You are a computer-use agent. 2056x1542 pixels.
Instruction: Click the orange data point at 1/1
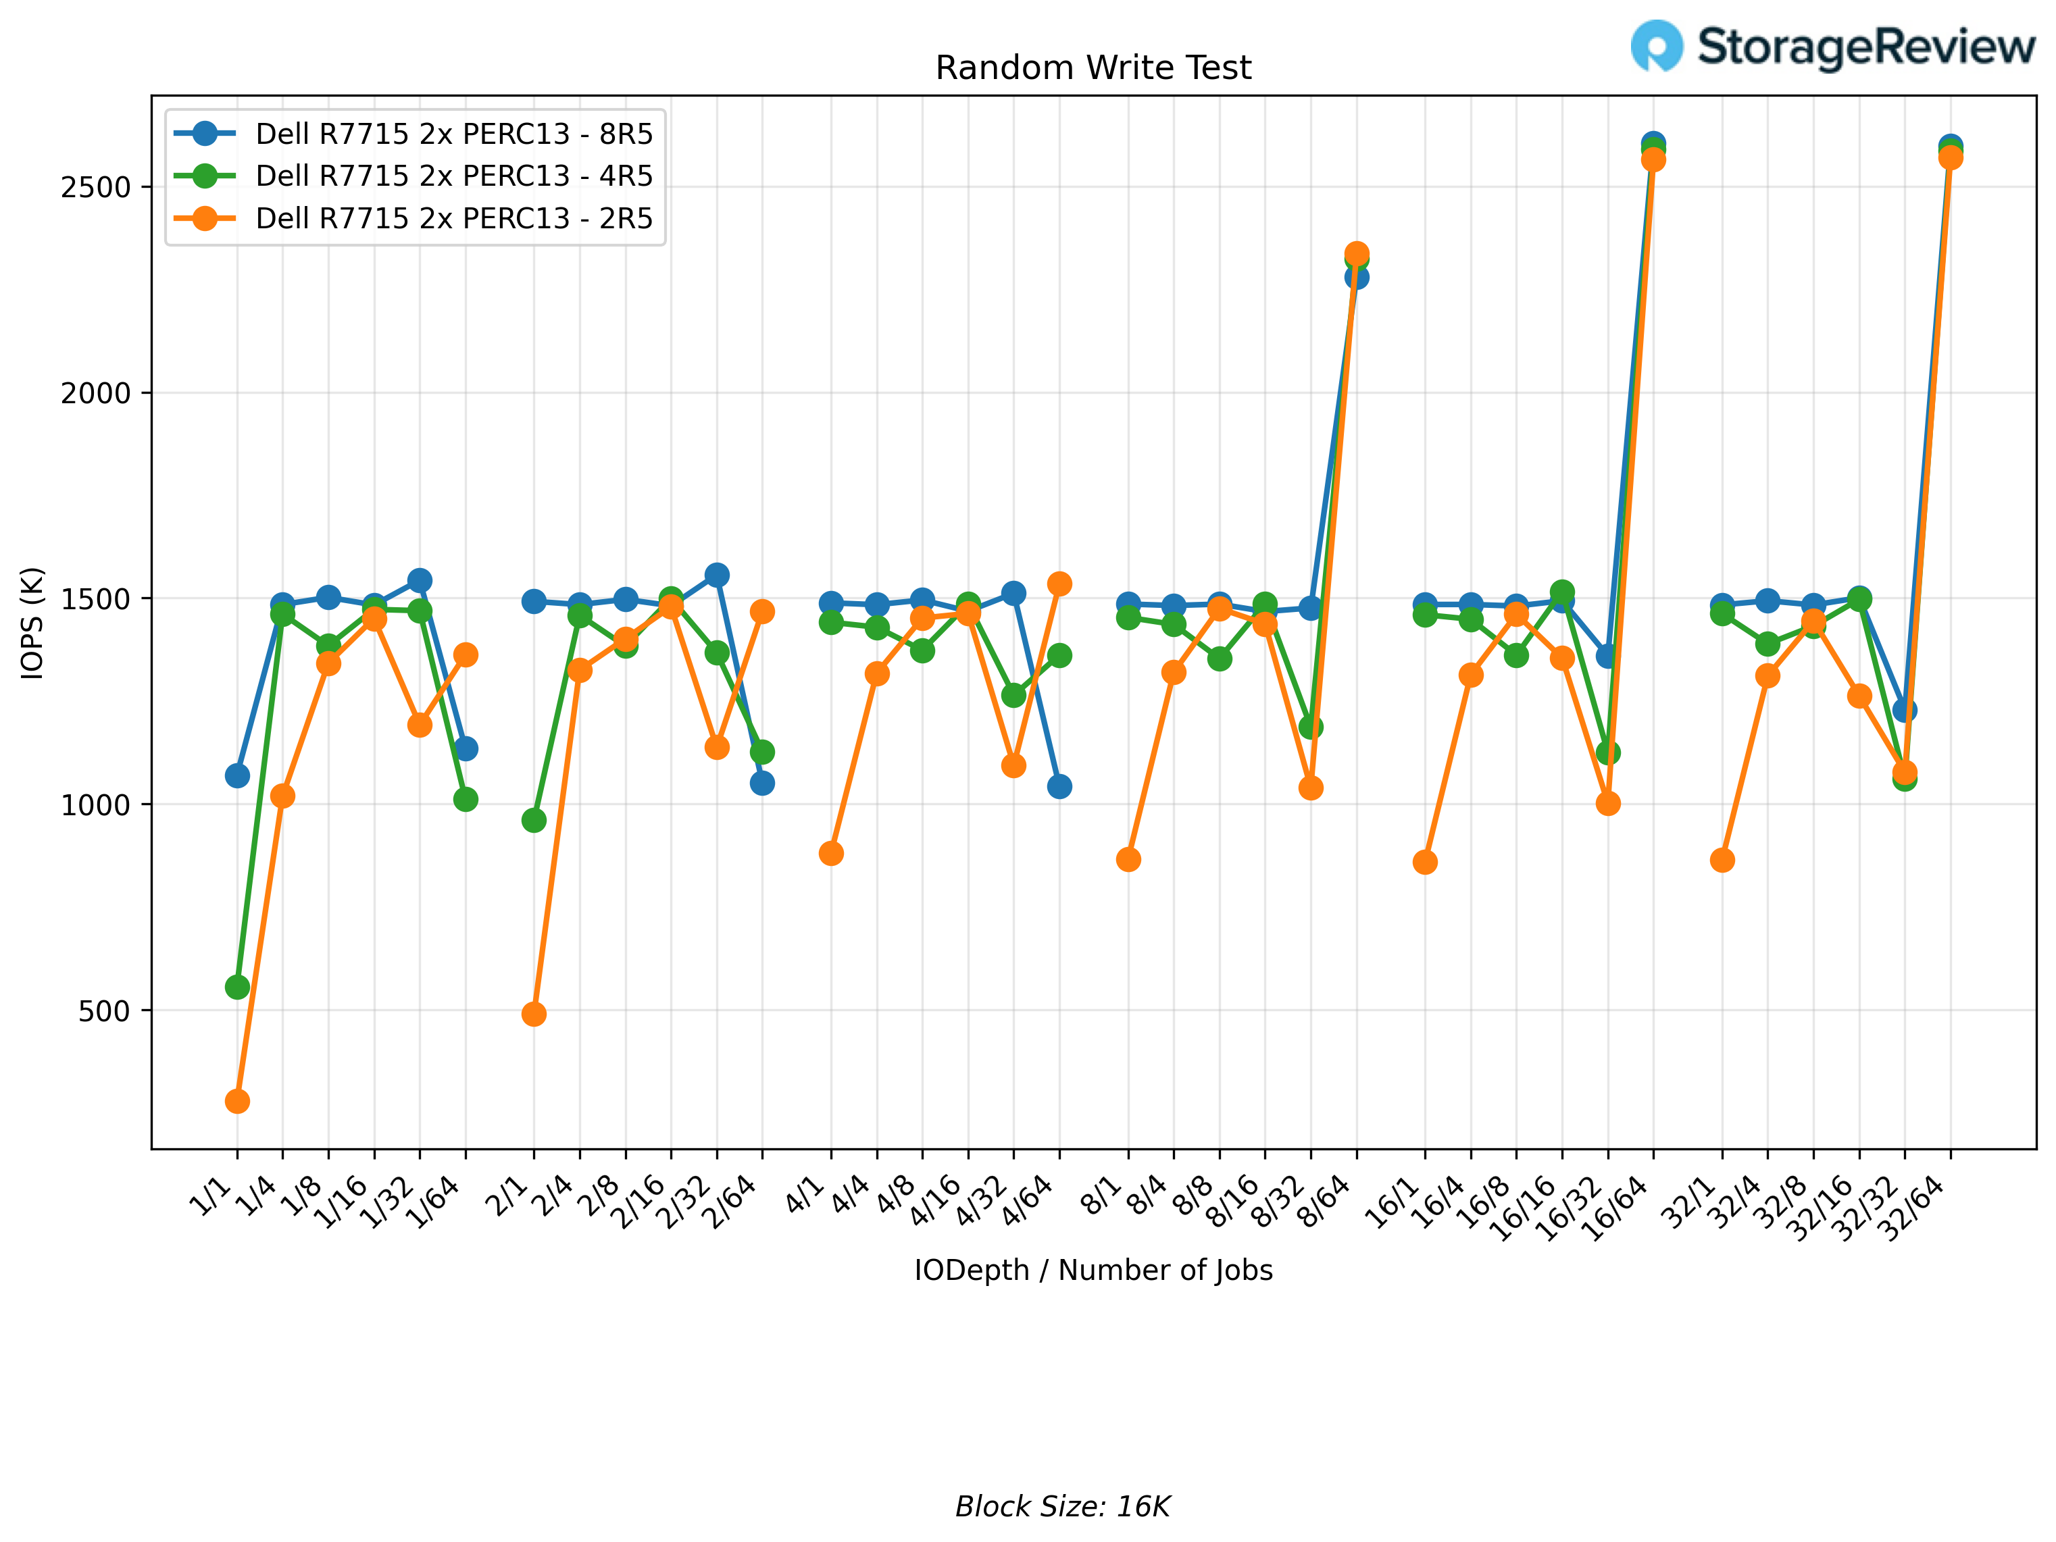coord(237,1101)
